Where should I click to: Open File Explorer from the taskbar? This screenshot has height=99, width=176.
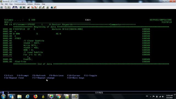tap(20, 97)
